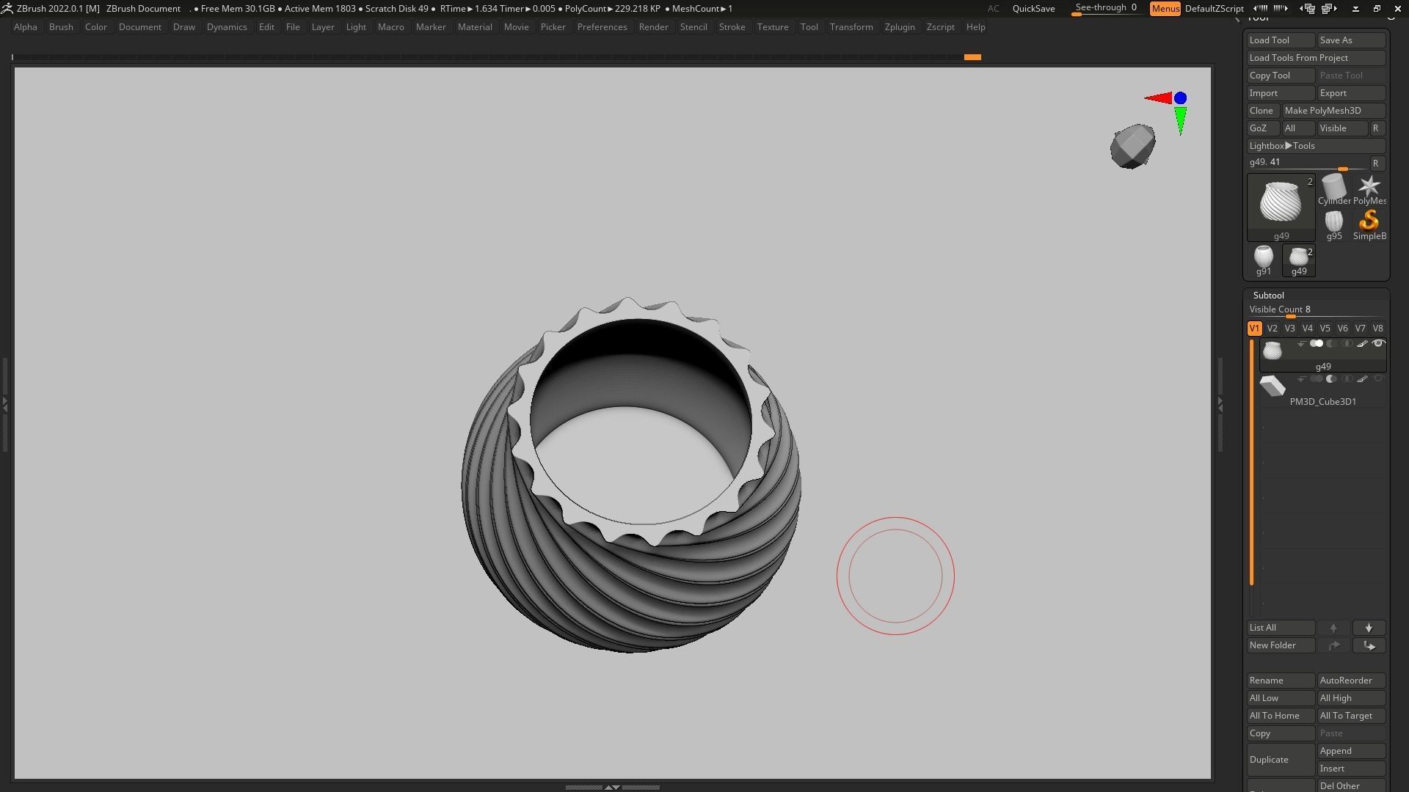
Task: Select the PM3D_Cube3D1 subtool thumbnail
Action: point(1272,386)
